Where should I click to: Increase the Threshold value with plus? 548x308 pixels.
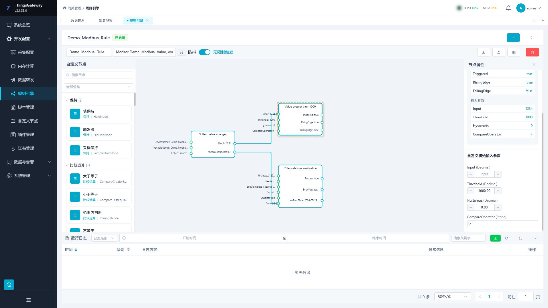coord(498,191)
